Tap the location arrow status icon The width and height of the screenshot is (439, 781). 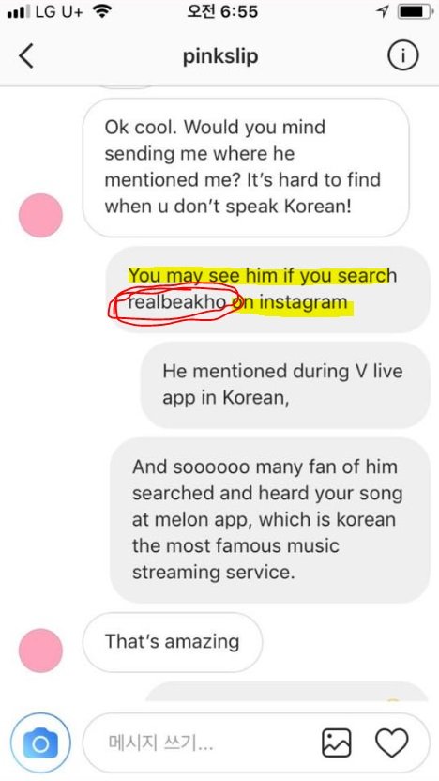[383, 12]
